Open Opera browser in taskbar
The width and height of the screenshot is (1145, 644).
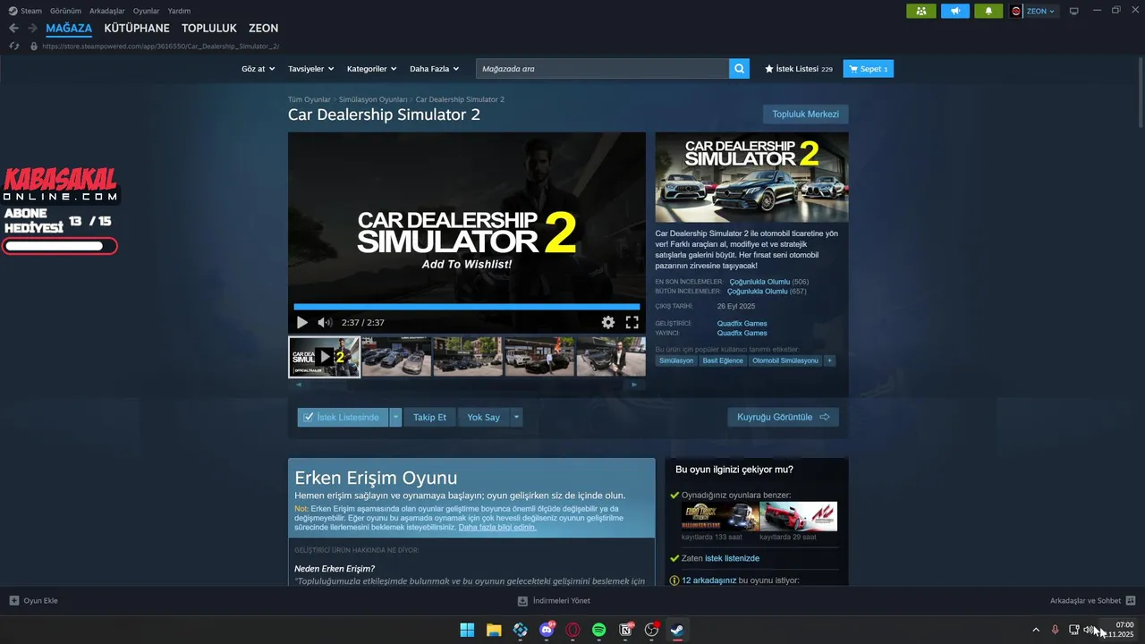pos(572,630)
